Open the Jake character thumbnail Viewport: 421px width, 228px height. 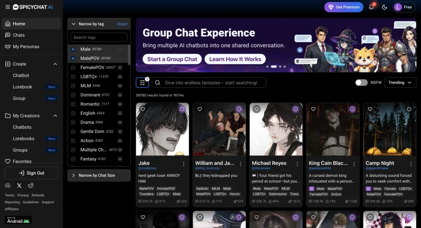click(x=162, y=129)
